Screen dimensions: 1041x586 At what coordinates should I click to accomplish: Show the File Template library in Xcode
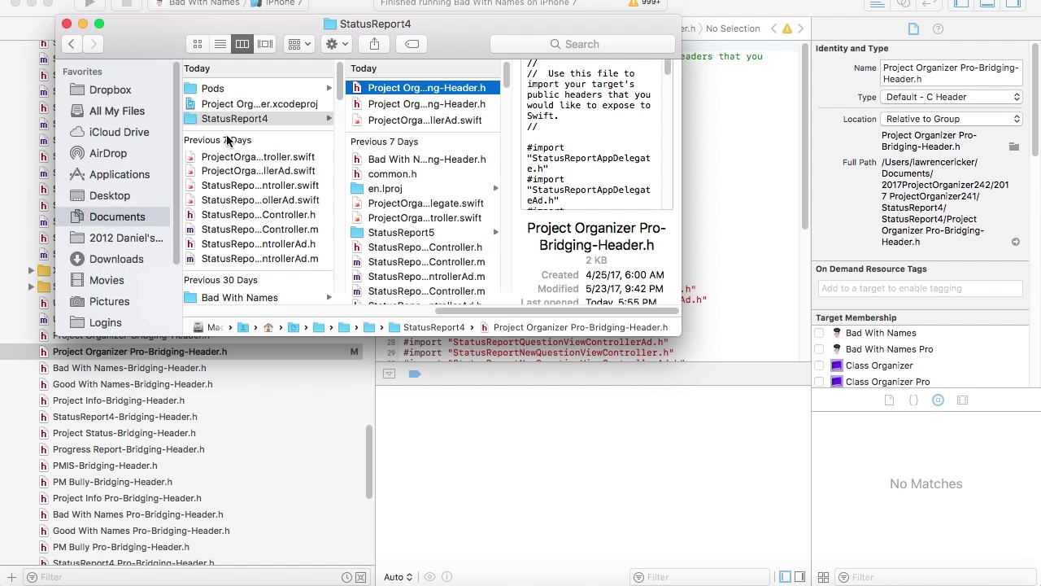(889, 400)
